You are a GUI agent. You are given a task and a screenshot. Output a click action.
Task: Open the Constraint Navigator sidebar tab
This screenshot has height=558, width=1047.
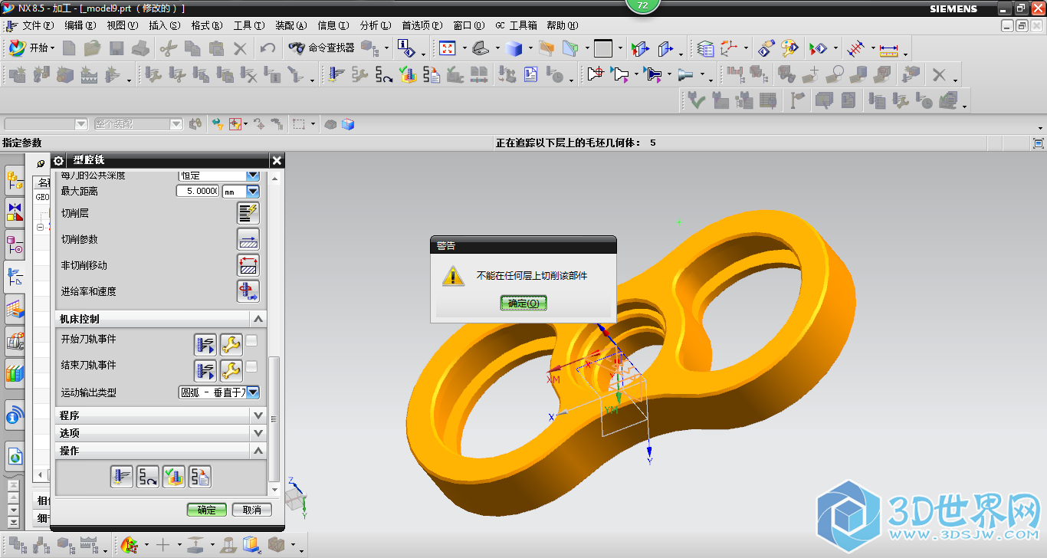pos(15,214)
